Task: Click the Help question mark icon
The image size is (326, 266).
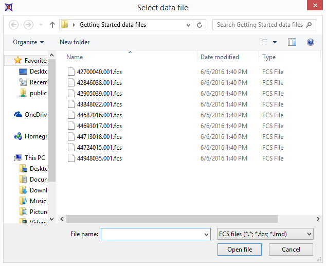Action: [x=310, y=42]
